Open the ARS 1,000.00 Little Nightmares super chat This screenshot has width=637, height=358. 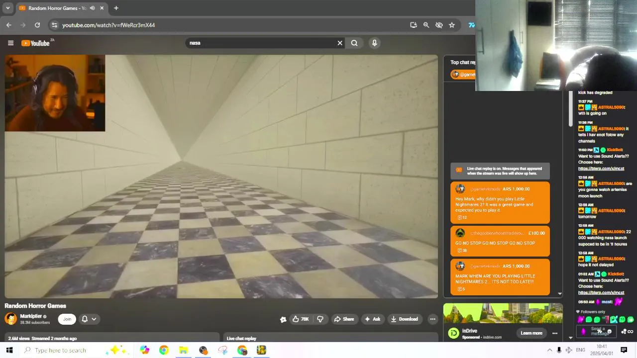[500, 203]
